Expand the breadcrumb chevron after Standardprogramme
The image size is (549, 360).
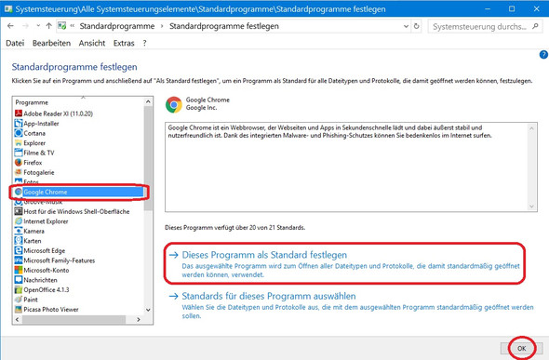[162, 26]
